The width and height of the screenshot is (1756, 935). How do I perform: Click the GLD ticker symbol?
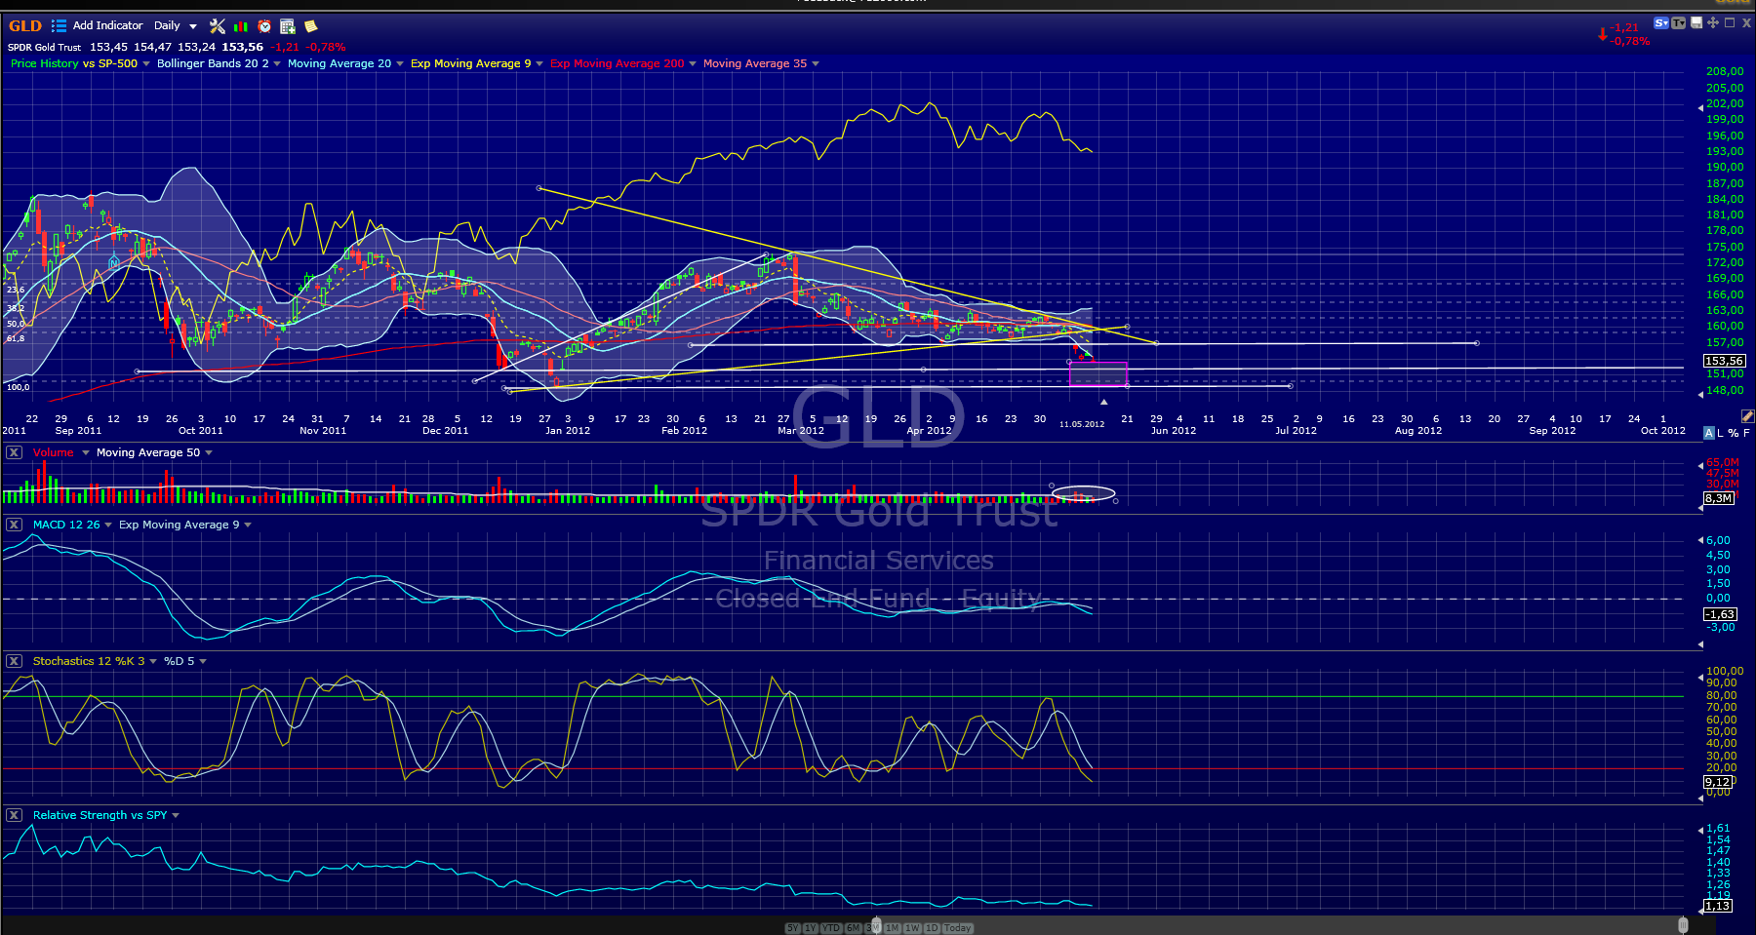(x=25, y=26)
